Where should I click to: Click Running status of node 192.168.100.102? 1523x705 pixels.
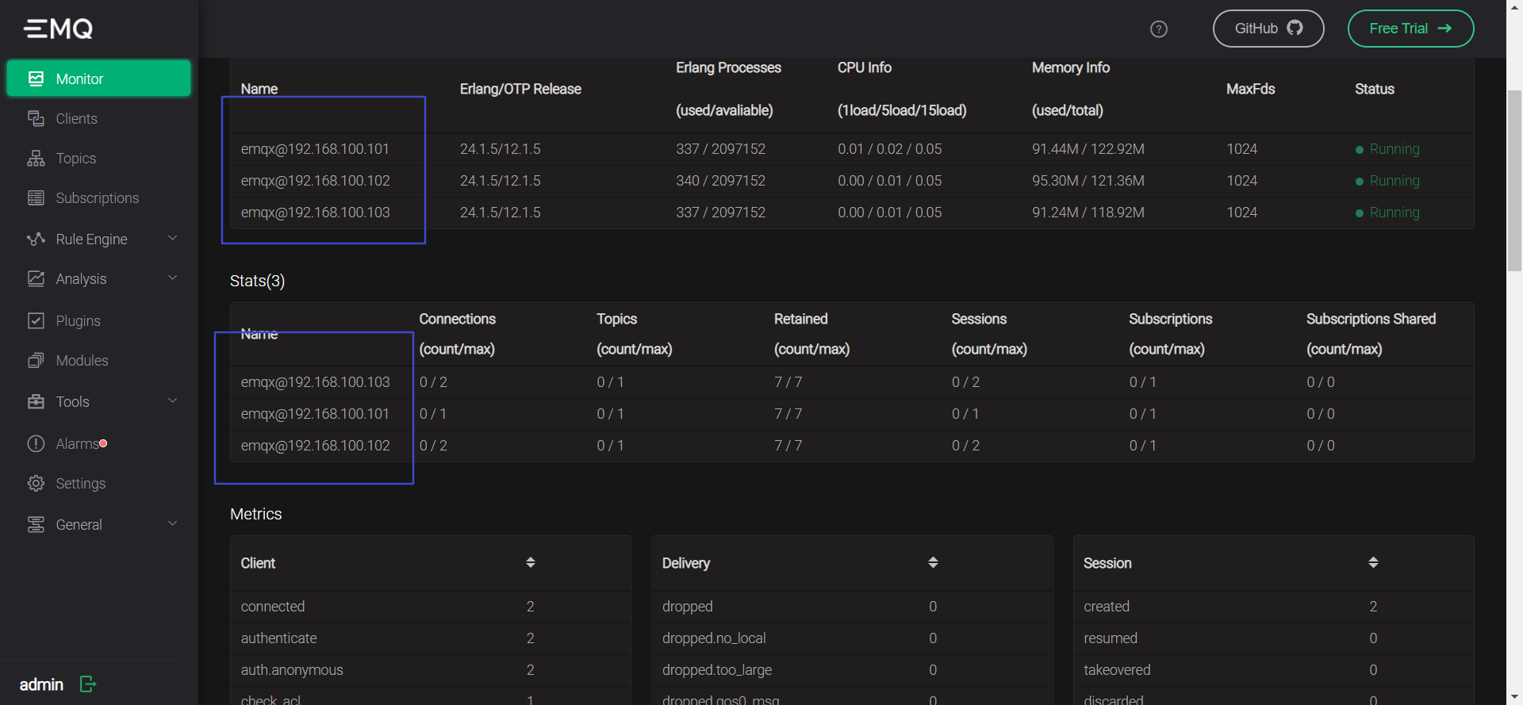(x=1387, y=181)
